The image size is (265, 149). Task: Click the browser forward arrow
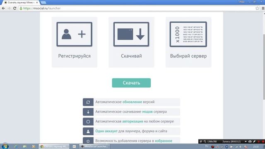[9, 8]
